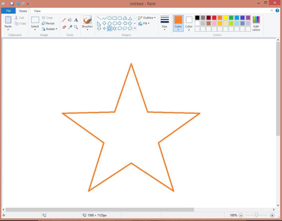Click the Save icon in title bar
Screen dimensions: 282x221
point(12,4)
